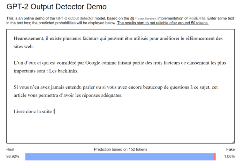The width and height of the screenshot is (244, 162).
Task: Click "Prediction based on 152 tokens" text
Action: [120, 149]
